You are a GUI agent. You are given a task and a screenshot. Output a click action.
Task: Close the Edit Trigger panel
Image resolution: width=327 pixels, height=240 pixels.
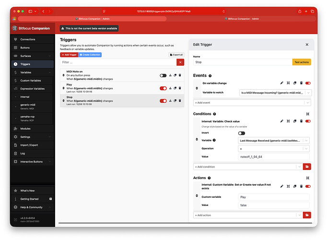click(307, 45)
